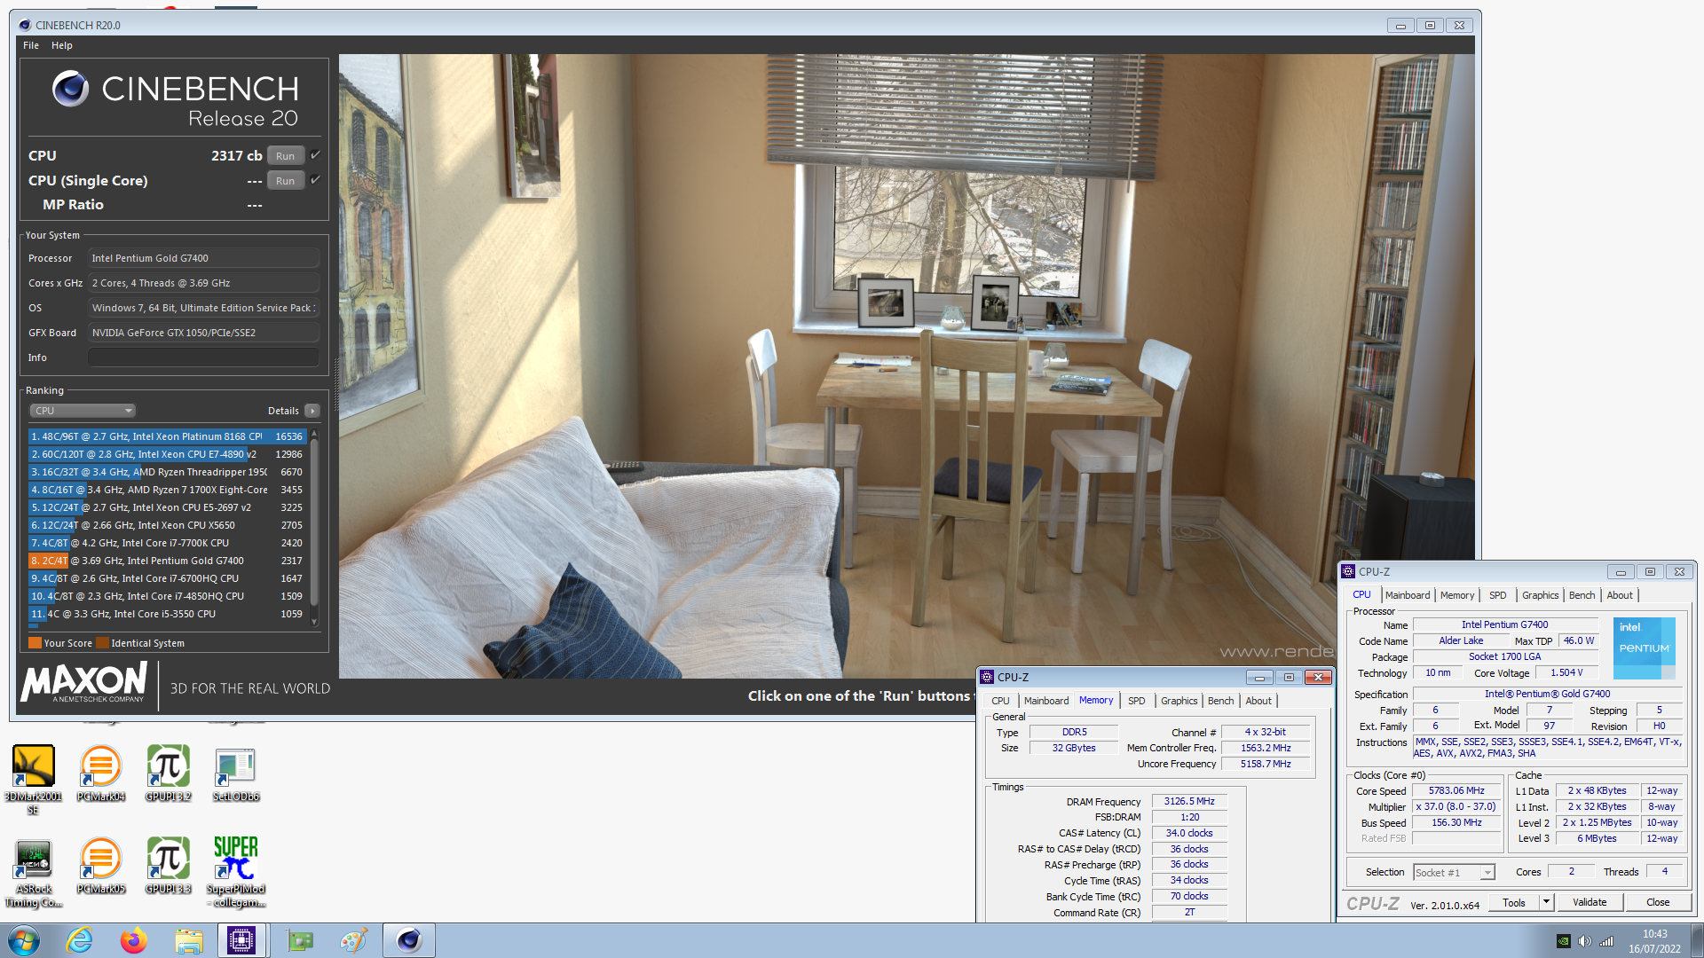This screenshot has height=958, width=1704.
Task: Open the Windows Start menu
Action: [x=24, y=940]
